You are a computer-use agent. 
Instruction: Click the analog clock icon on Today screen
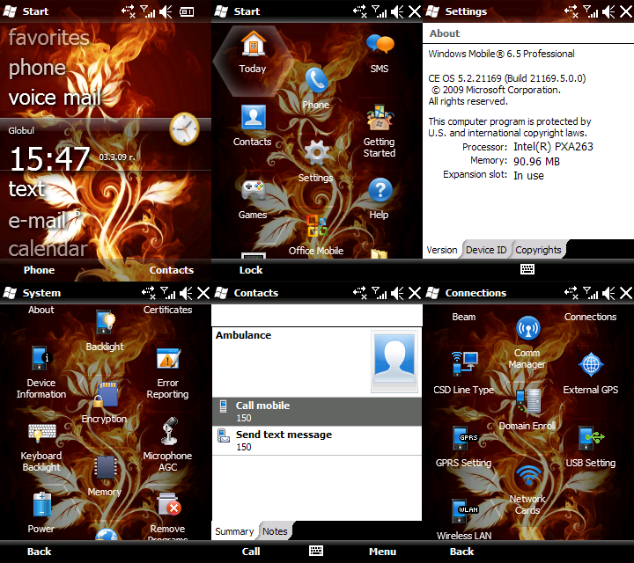[184, 128]
